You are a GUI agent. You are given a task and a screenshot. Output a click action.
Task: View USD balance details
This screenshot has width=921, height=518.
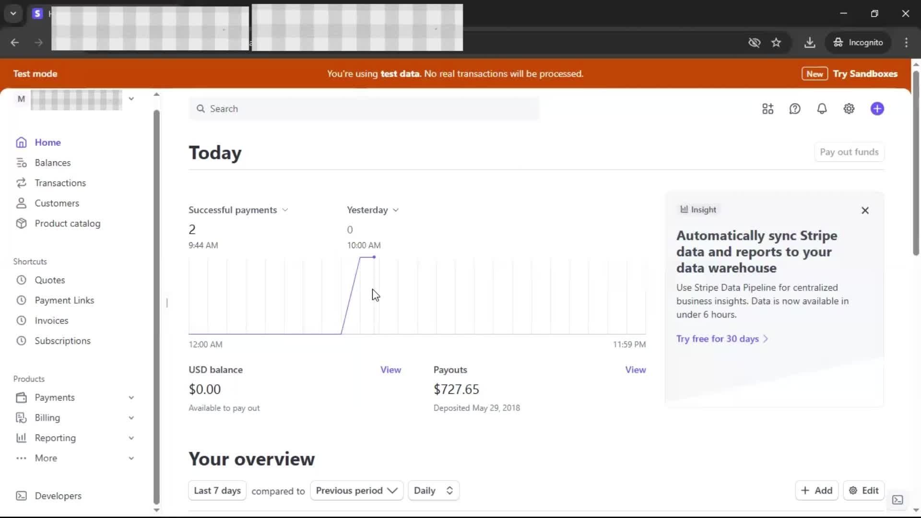point(390,370)
